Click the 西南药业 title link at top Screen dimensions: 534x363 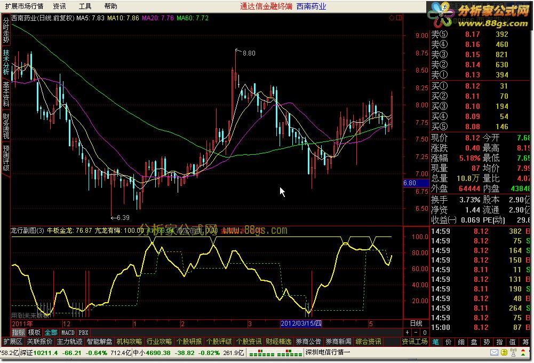pos(311,6)
